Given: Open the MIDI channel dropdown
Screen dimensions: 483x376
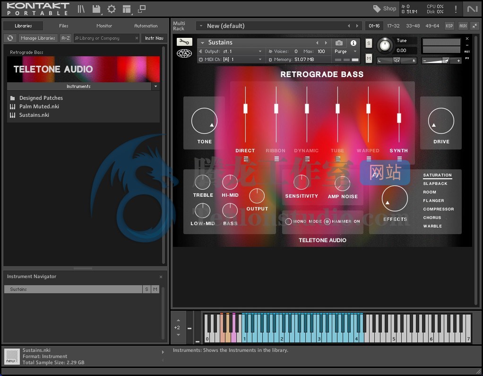Looking at the screenshot, I should tap(231, 60).
